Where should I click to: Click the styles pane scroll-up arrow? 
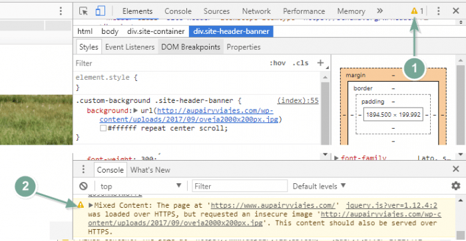(325, 77)
